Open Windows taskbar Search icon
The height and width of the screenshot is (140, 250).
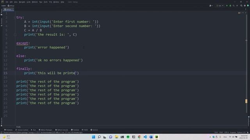(99, 137)
